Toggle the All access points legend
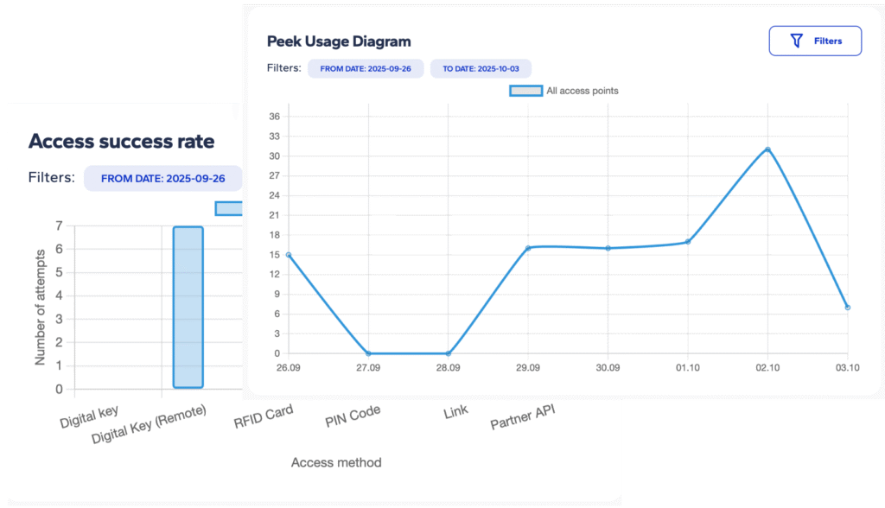 coord(582,91)
